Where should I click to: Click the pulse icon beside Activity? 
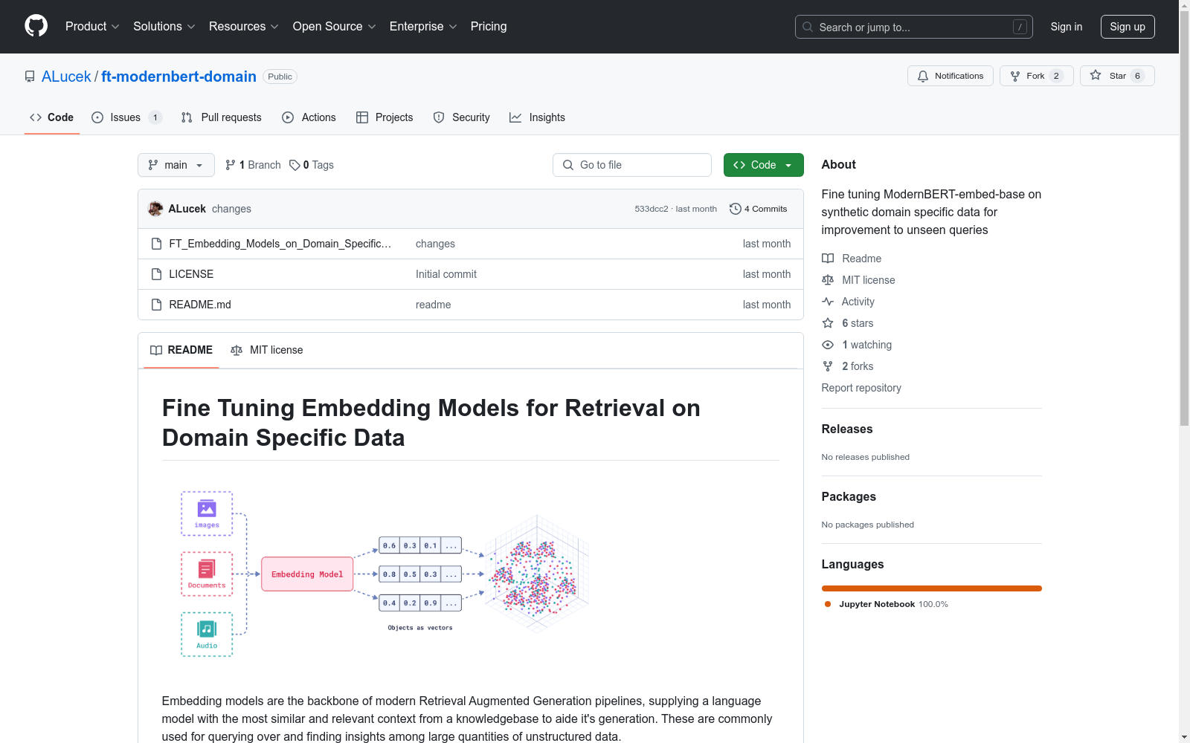click(x=828, y=302)
